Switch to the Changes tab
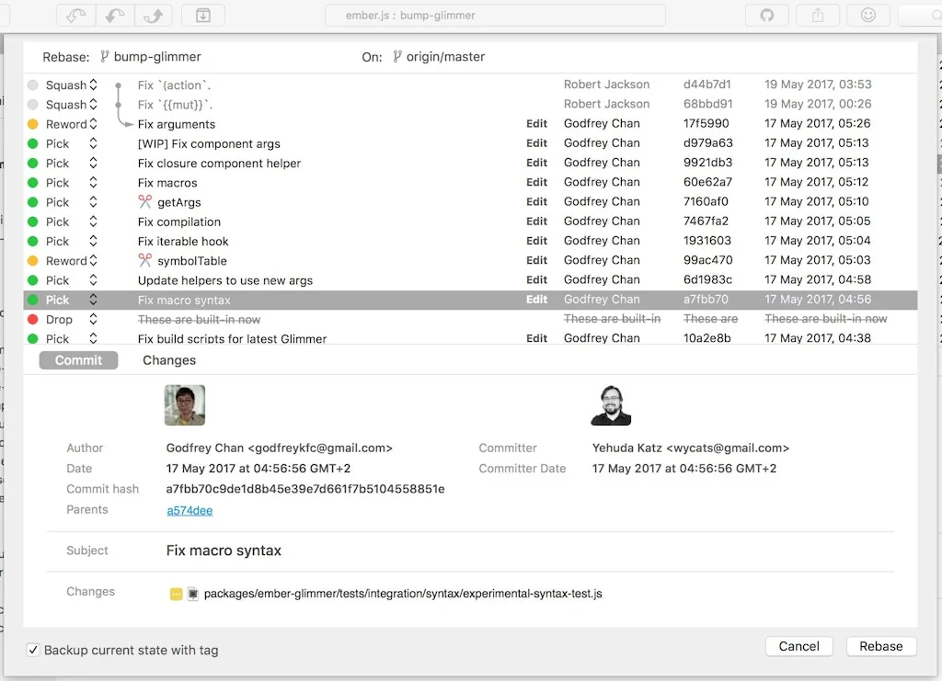The image size is (942, 681). click(168, 360)
